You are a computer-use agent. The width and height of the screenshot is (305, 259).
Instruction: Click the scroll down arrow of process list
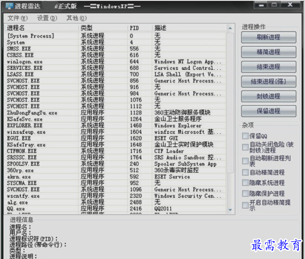230,210
